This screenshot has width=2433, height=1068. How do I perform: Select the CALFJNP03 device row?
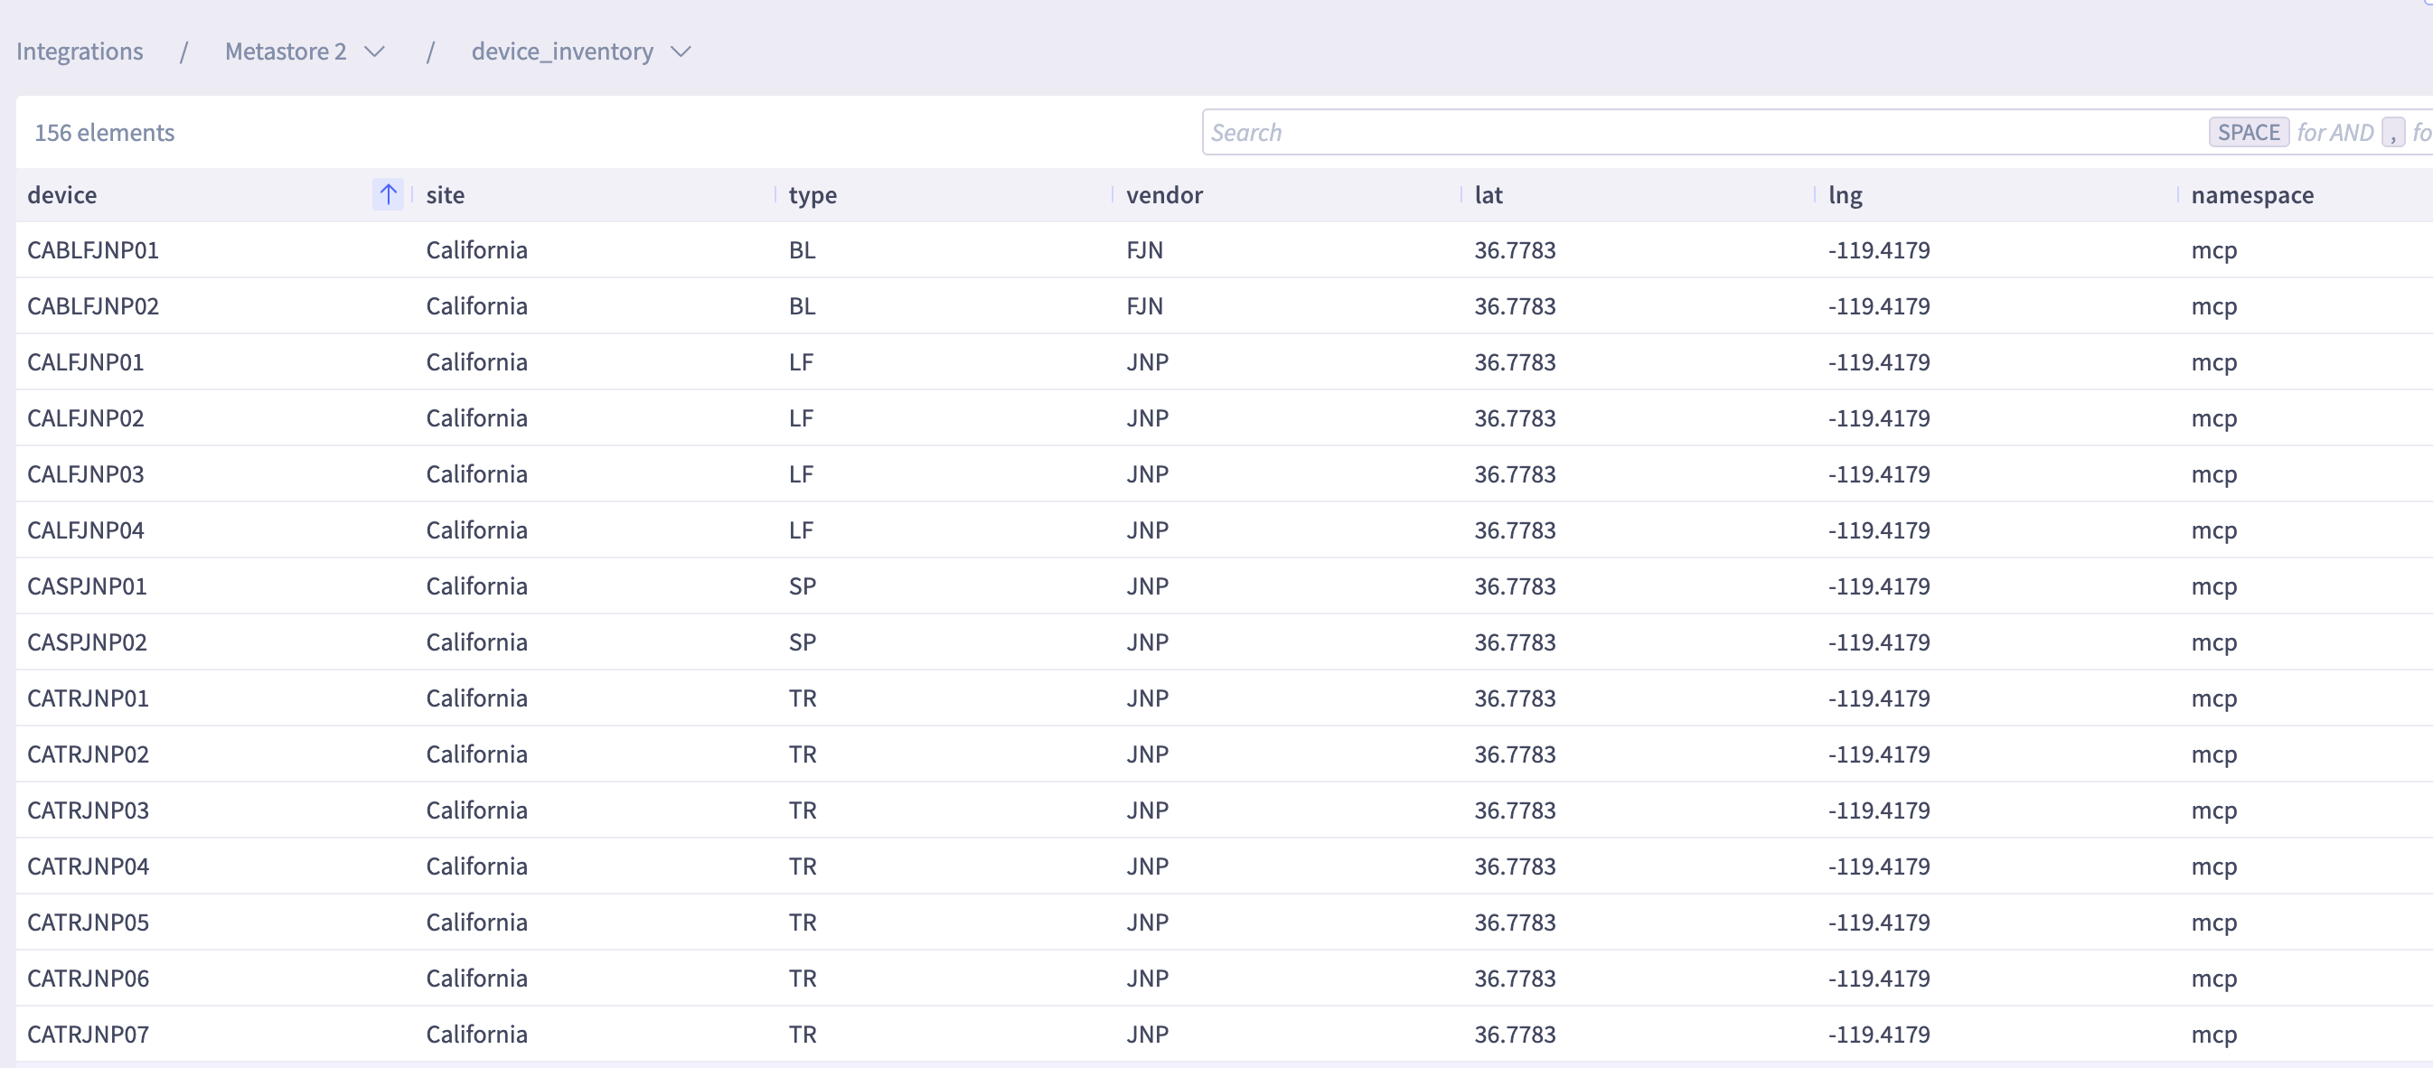pyautogui.click(x=85, y=474)
